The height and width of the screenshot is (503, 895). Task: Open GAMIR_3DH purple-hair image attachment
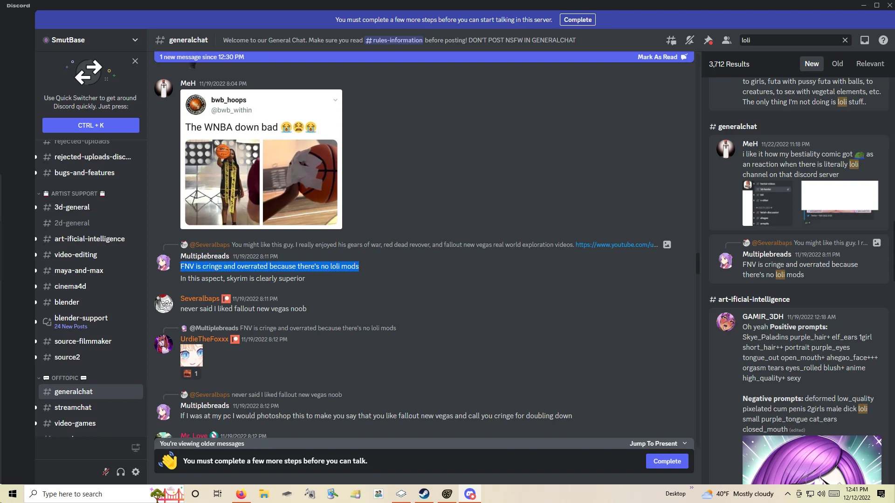812,460
